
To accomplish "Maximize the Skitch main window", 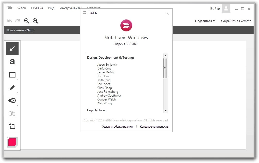I will 243,9.
